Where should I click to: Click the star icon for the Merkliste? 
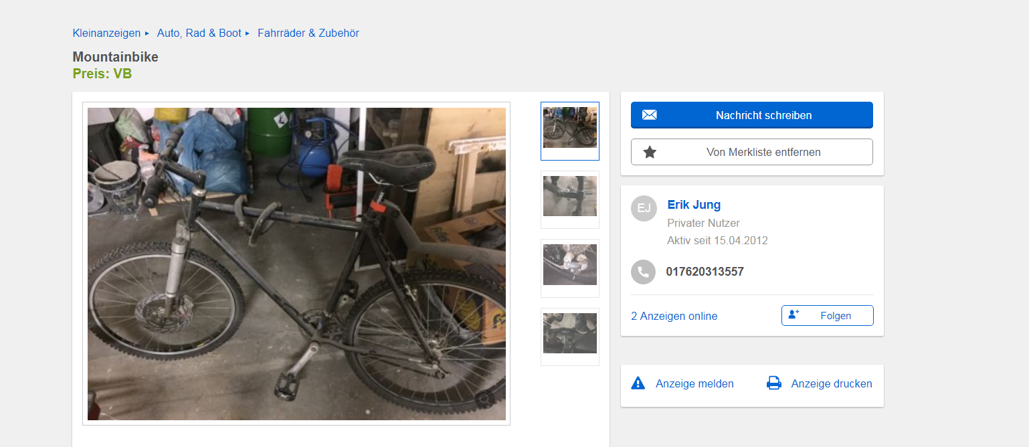649,152
